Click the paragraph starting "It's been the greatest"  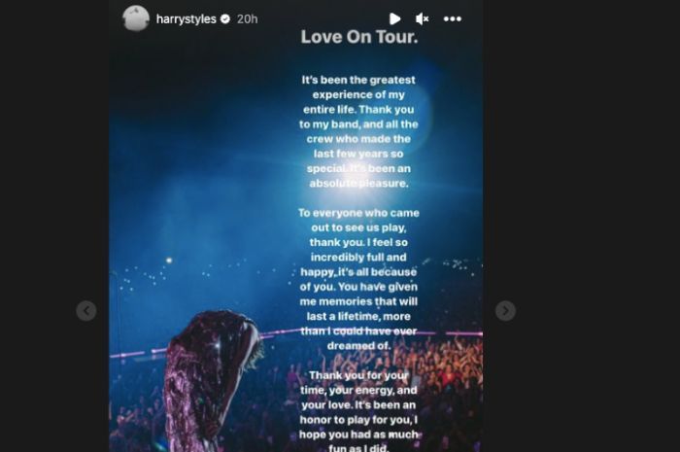(x=358, y=131)
